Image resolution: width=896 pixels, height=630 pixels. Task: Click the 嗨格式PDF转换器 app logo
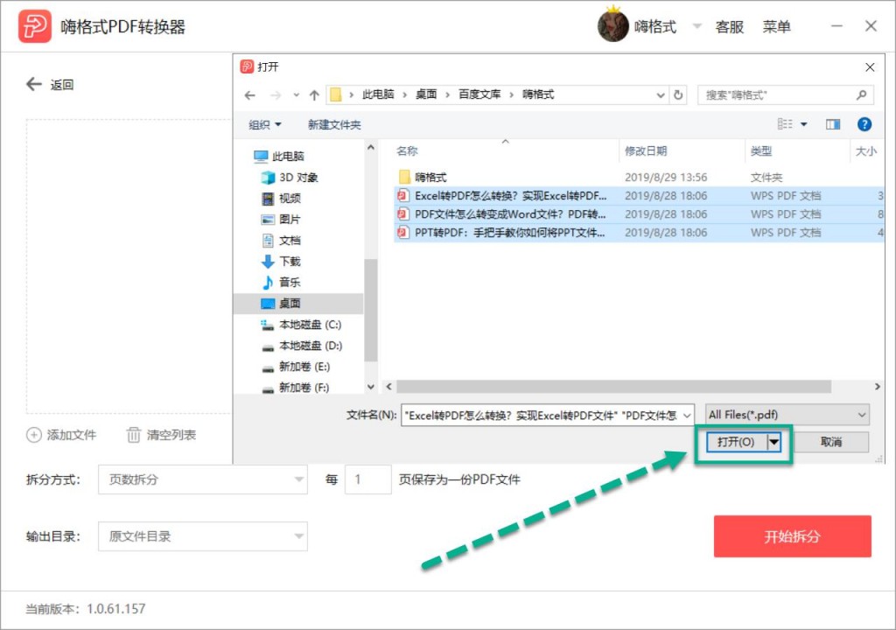(35, 26)
